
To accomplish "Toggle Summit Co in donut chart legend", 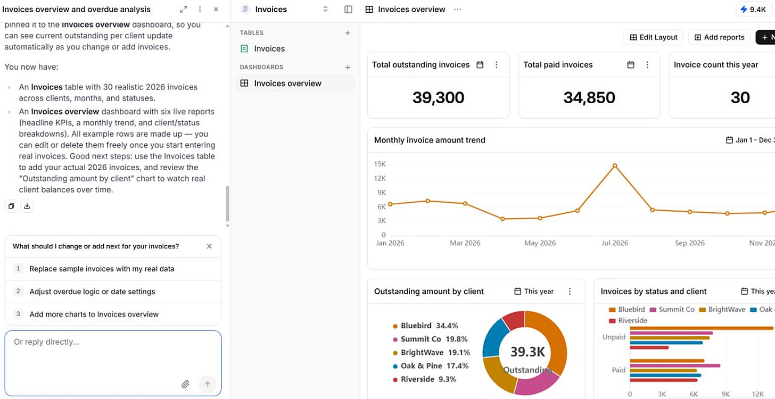I will click(430, 339).
